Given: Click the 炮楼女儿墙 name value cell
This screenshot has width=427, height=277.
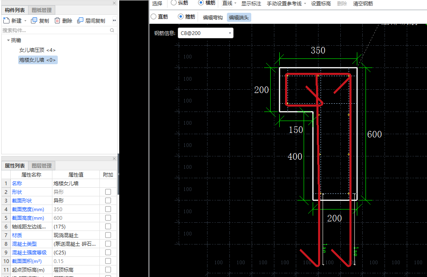Looking at the screenshot, I should click(x=76, y=183).
